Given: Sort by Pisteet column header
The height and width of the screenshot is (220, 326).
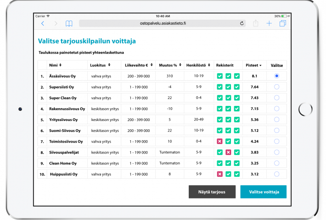Looking at the screenshot, I should 254,65.
